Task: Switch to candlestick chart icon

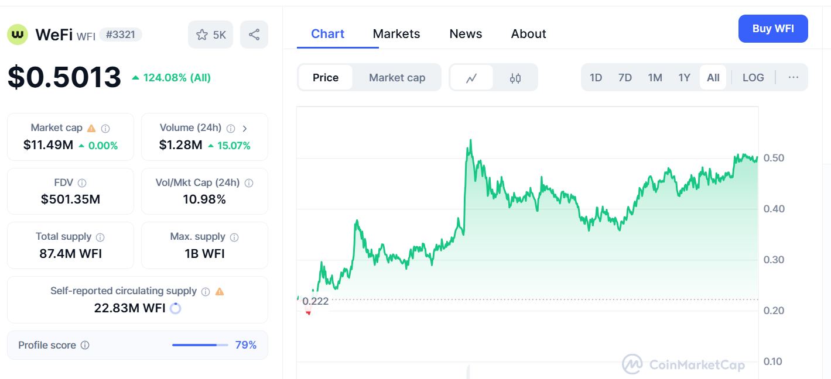Action: point(515,78)
